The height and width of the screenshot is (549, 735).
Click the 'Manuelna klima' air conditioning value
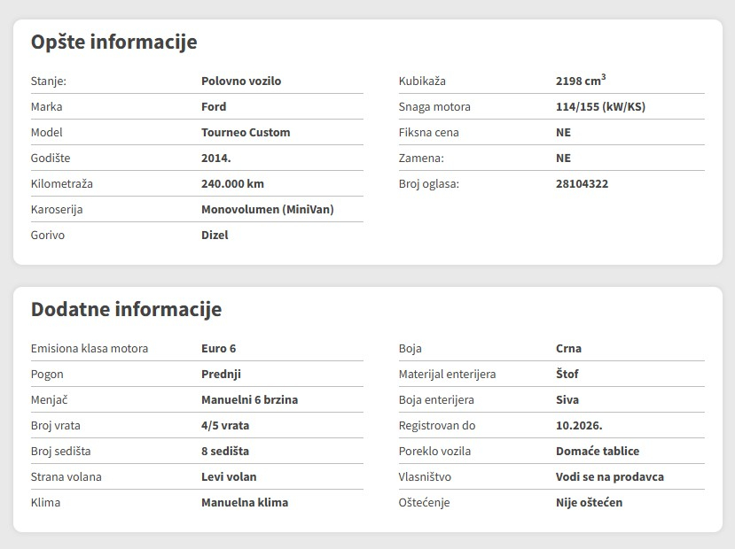point(245,502)
